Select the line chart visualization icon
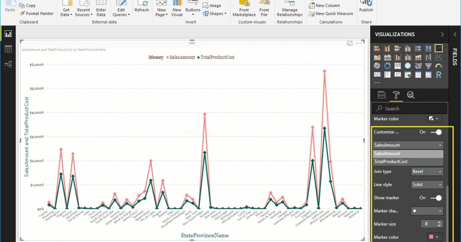The width and height of the screenshot is (461, 242). [x=438, y=48]
